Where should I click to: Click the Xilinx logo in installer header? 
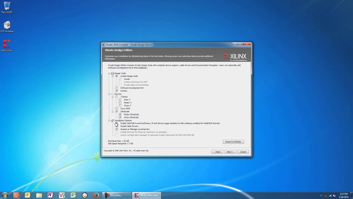(236, 57)
